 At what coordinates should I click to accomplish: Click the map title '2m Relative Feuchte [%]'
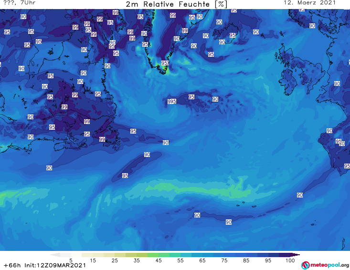tap(176, 4)
